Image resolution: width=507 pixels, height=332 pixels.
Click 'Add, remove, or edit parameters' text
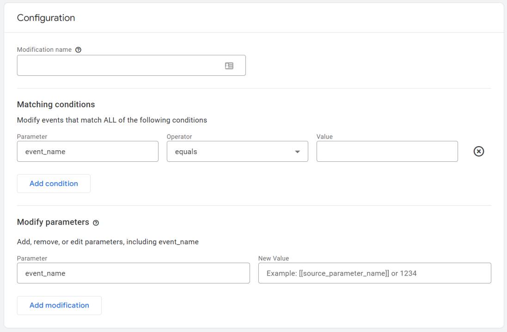pos(71,242)
